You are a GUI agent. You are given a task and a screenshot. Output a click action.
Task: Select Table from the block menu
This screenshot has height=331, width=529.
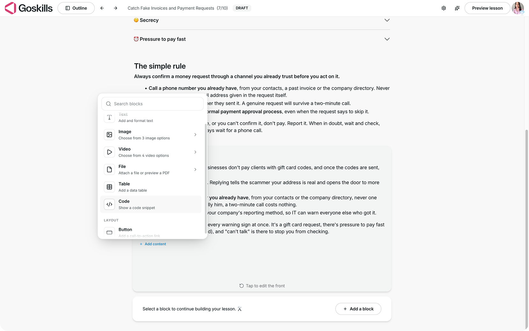151,187
